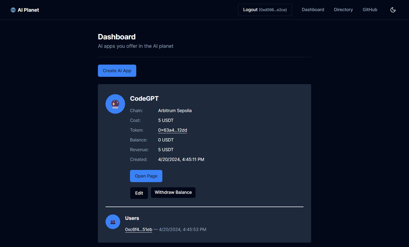The image size is (409, 247).
Task: Click the blue circular users badge
Action: pyautogui.click(x=113, y=221)
